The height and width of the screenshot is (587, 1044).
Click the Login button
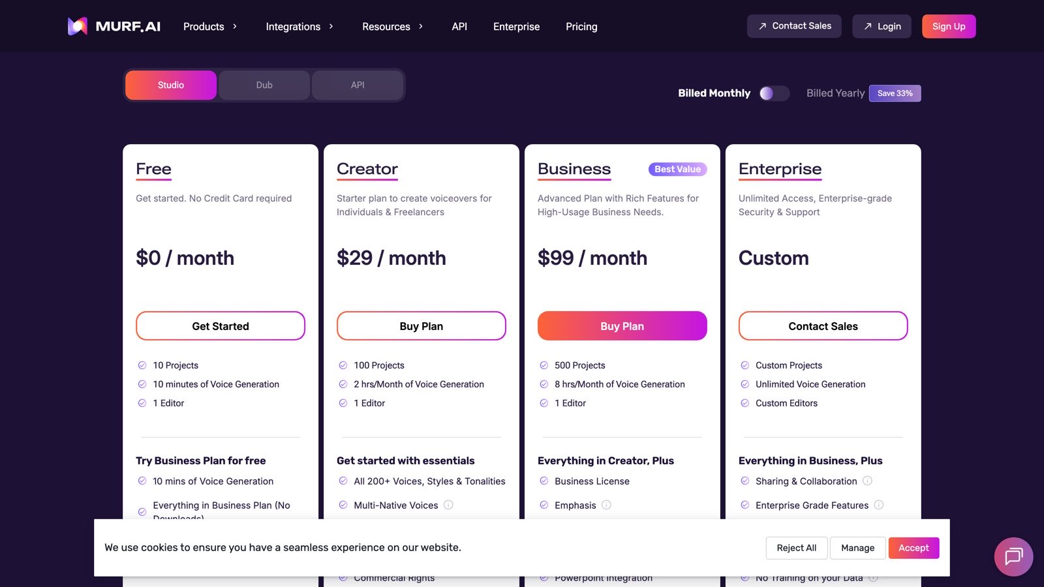pyautogui.click(x=882, y=26)
